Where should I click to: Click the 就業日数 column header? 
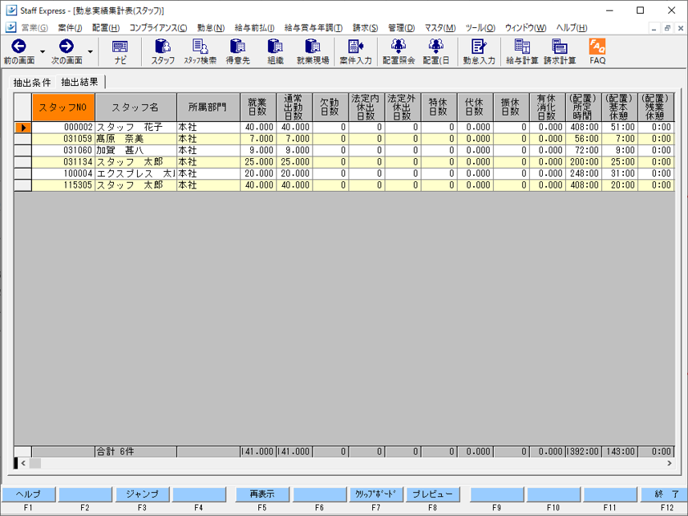pos(258,108)
